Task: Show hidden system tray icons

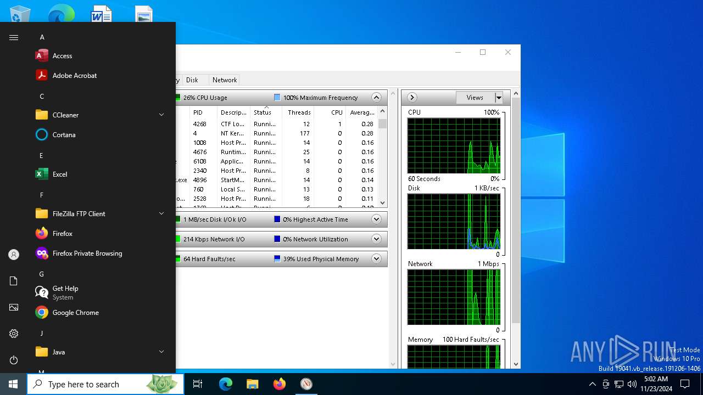Action: point(592,384)
